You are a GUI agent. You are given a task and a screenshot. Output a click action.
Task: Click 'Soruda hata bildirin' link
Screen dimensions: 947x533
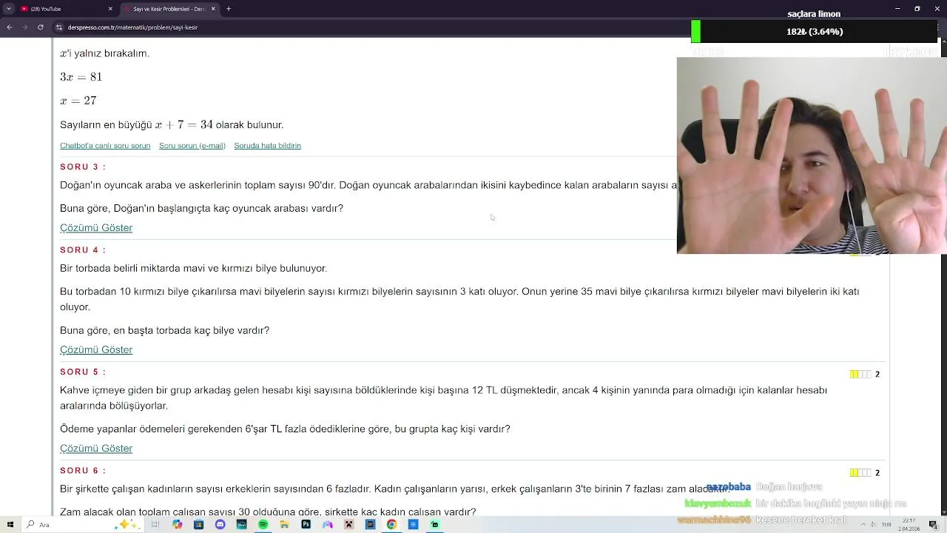267,146
